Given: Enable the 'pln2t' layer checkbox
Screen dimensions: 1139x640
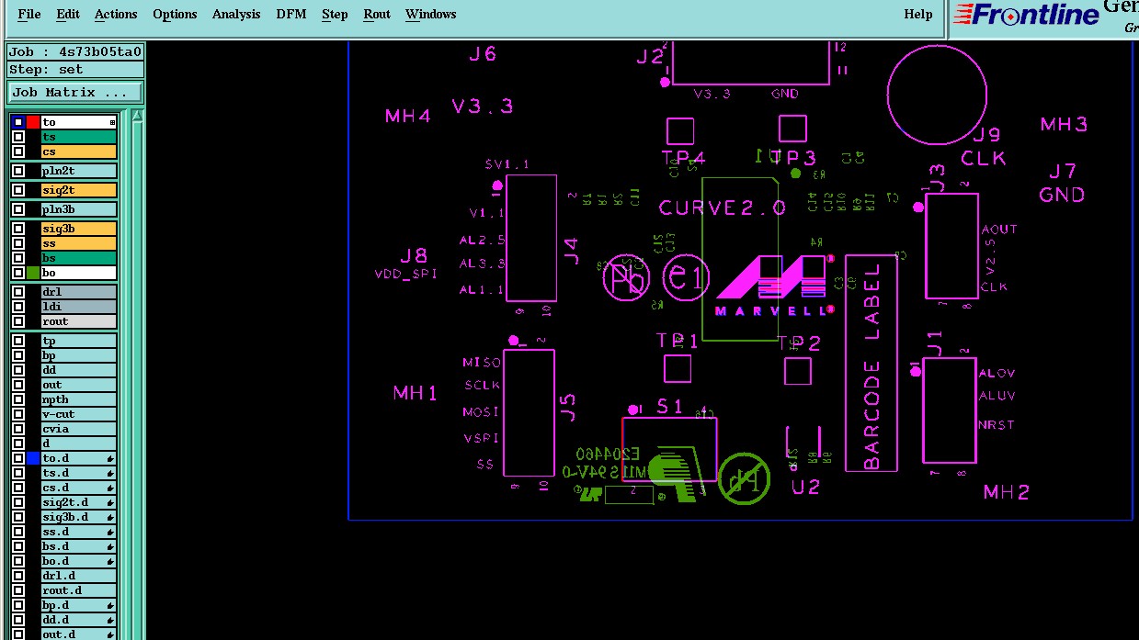Looking at the screenshot, I should click(18, 171).
